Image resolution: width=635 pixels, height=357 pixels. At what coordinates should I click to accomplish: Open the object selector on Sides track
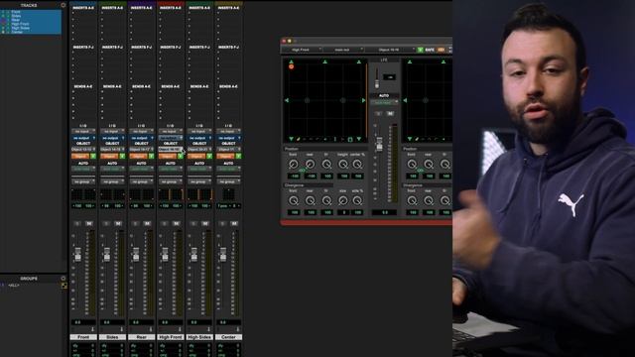(x=112, y=150)
